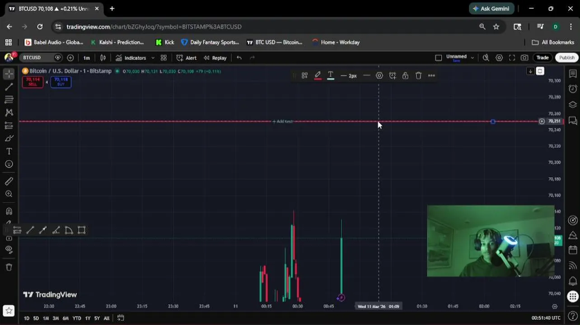Open the object tree layers panel
This screenshot has height=325, width=580.
tap(573, 105)
